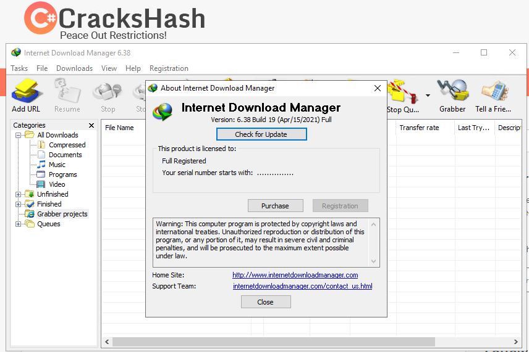Click the IDM title bar app icon

tap(16, 52)
